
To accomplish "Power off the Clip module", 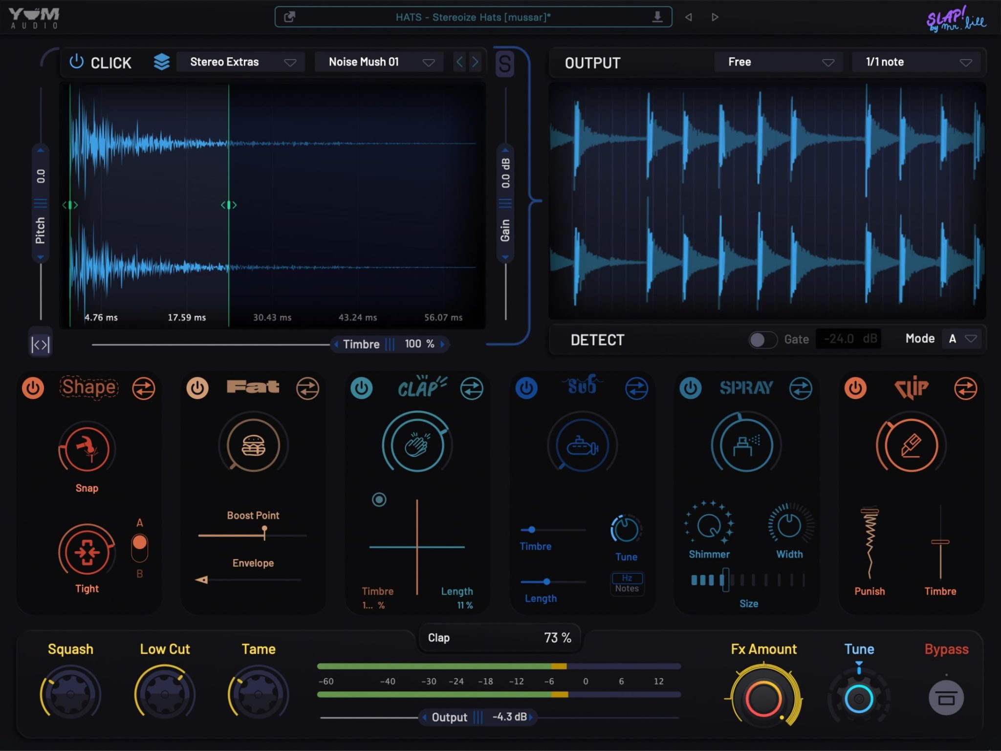I will [856, 388].
